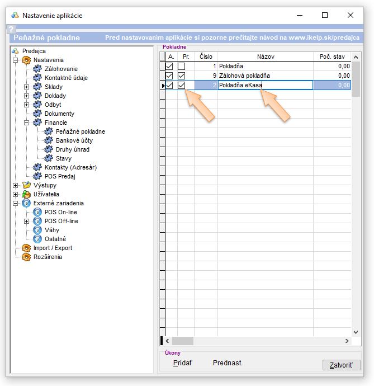Click the Pridať action
374x386 pixels.
(183, 363)
